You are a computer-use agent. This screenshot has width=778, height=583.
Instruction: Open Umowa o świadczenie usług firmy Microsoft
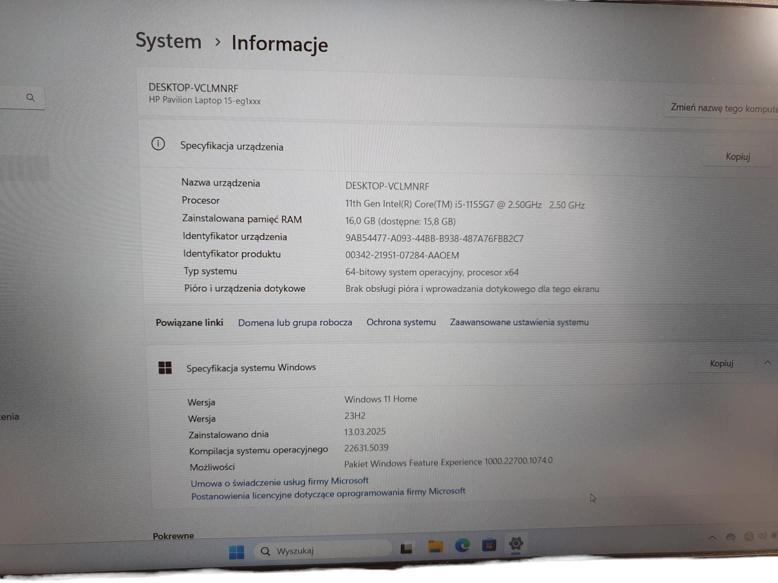pyautogui.click(x=279, y=482)
